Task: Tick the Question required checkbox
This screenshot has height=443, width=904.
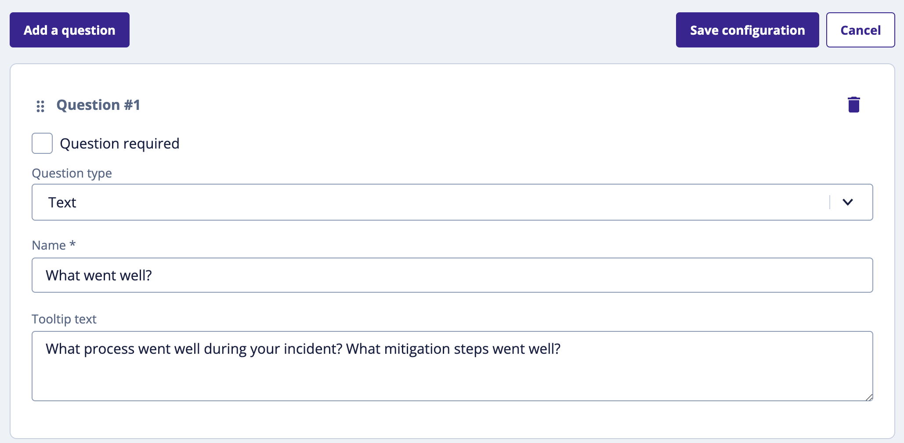Action: coord(42,143)
